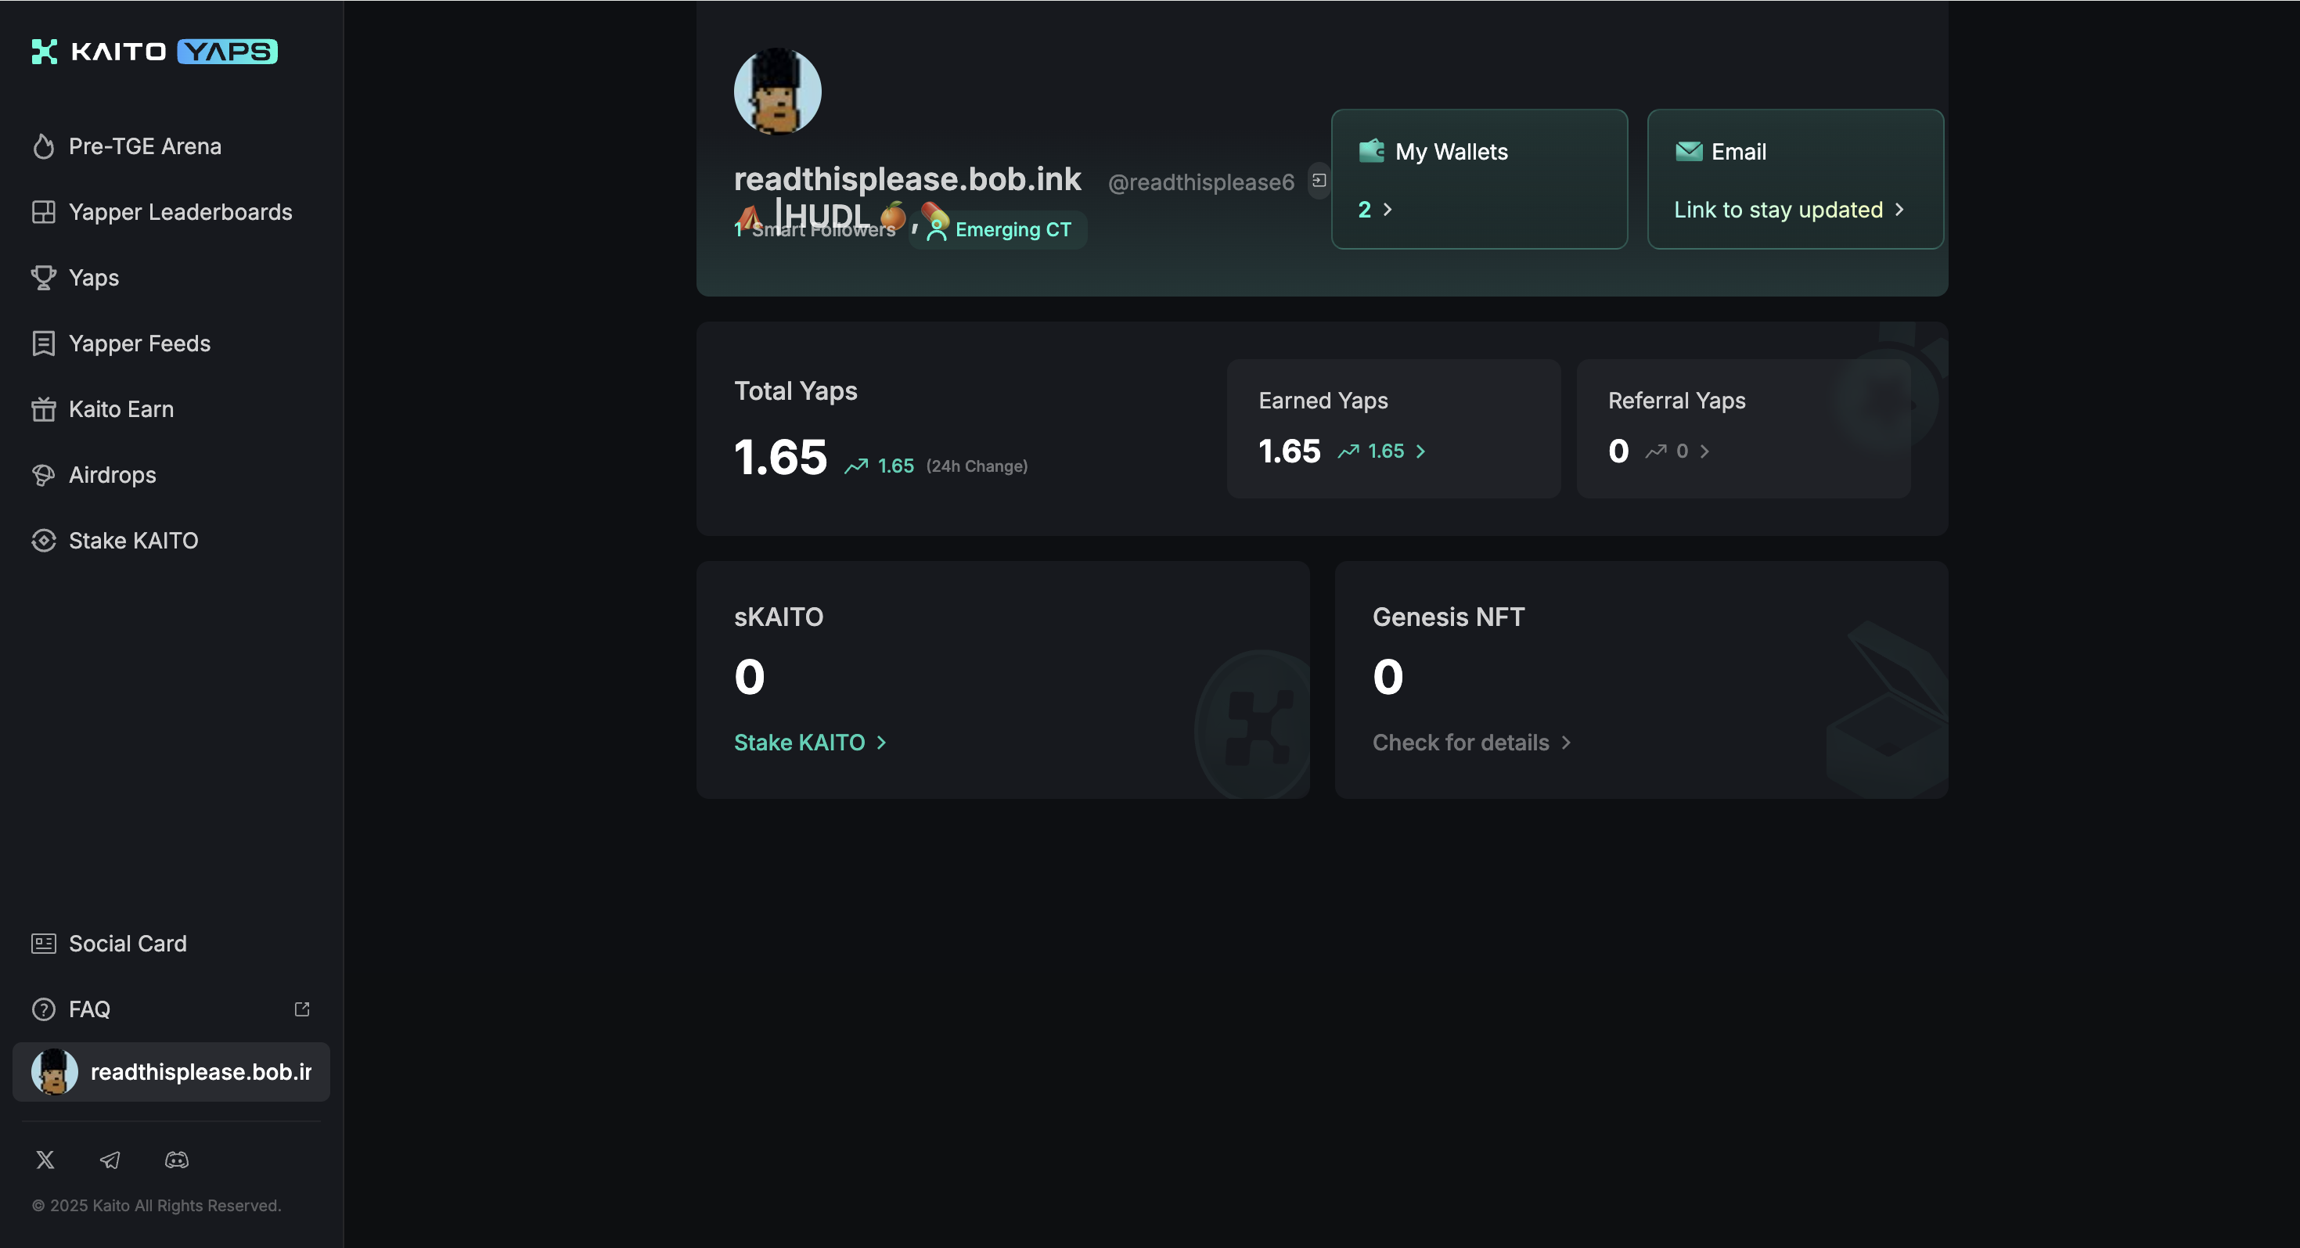The image size is (2300, 1248).
Task: Open Kaito's Telegram icon
Action: (x=110, y=1160)
